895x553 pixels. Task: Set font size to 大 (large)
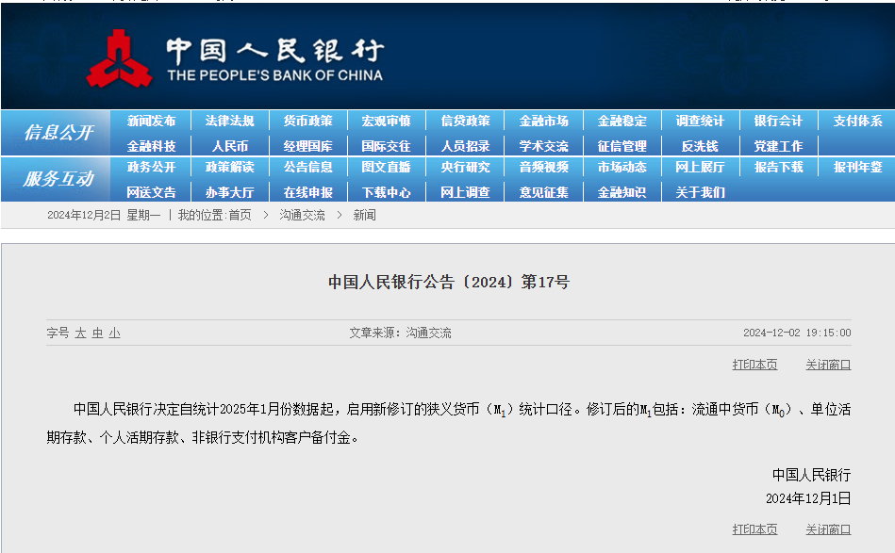[x=80, y=333]
